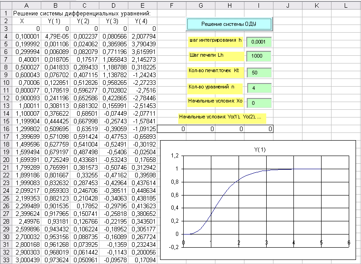Select cell with value 0,33255
Viewport: 361px width, 264px height.
[x=84, y=175]
